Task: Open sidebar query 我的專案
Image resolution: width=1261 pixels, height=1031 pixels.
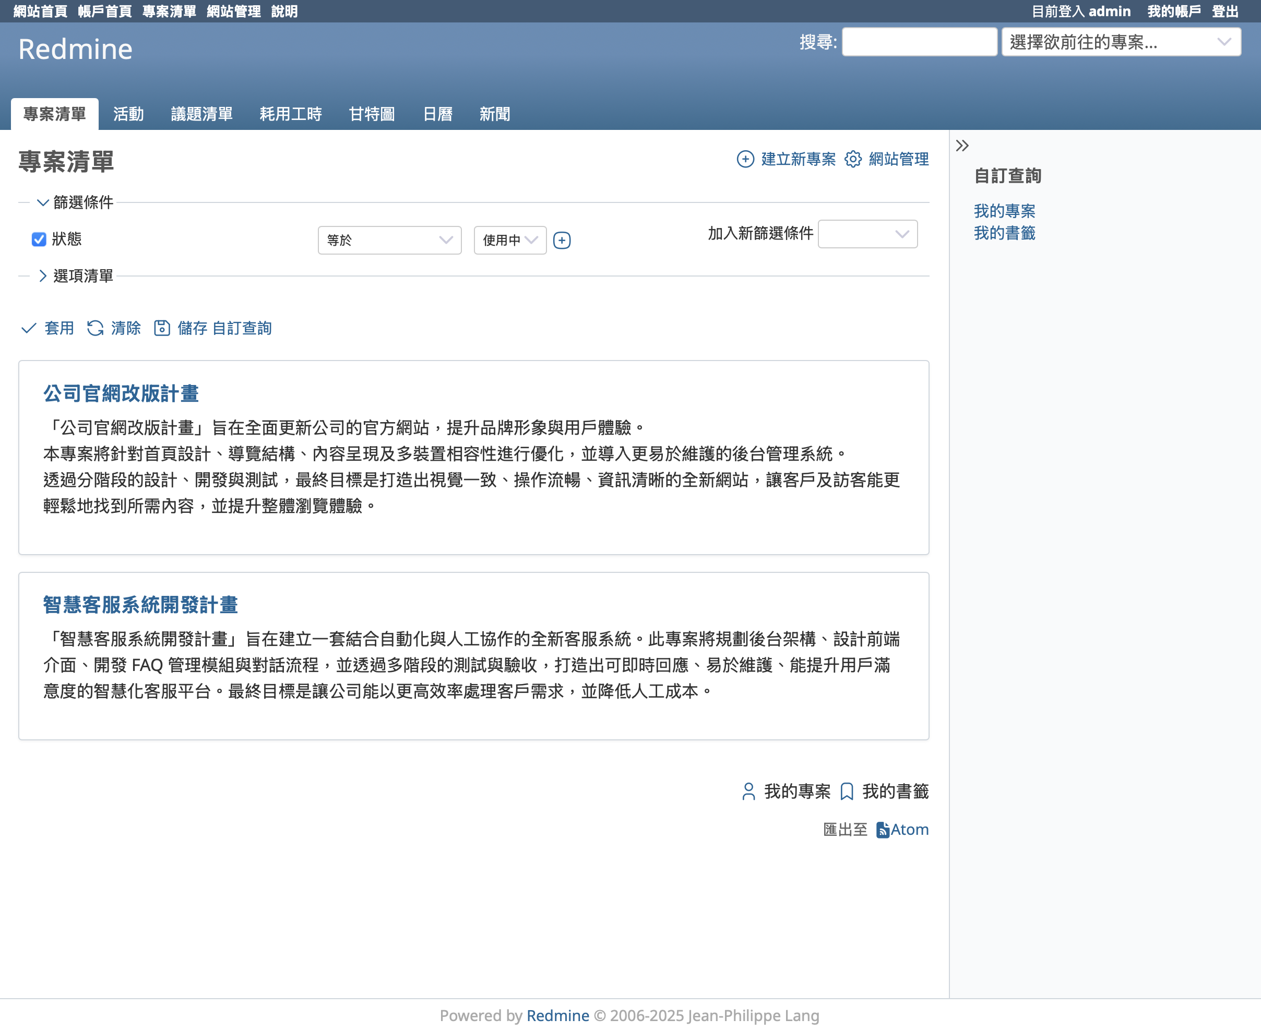Action: [1004, 211]
